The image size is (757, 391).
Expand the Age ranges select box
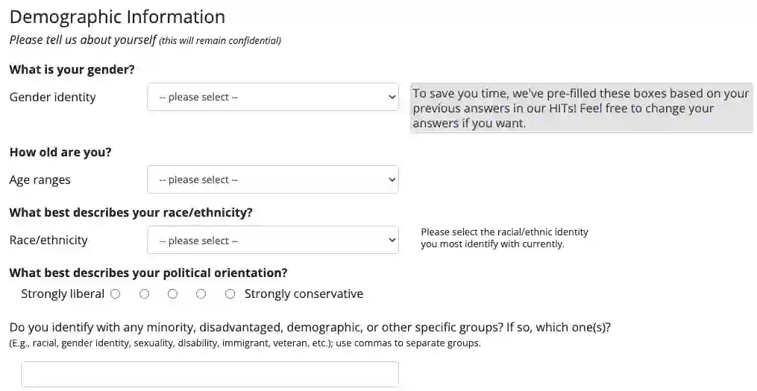coord(272,179)
